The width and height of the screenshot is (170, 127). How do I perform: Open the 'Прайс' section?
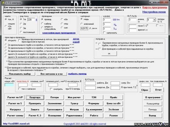click(x=114, y=97)
